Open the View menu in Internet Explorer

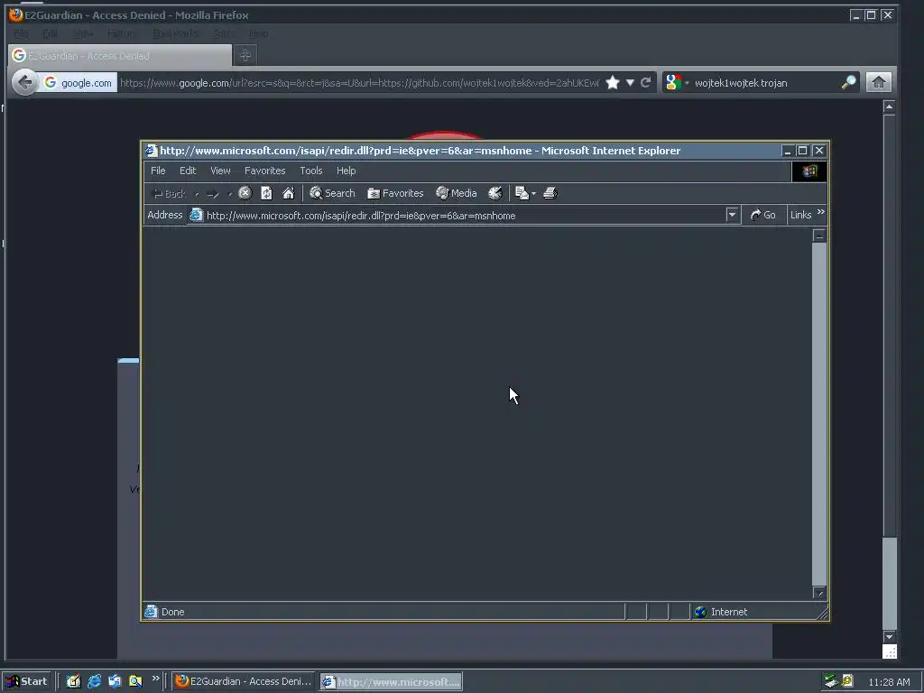(220, 171)
